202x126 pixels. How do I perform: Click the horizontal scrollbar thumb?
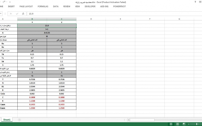[x=142, y=120]
